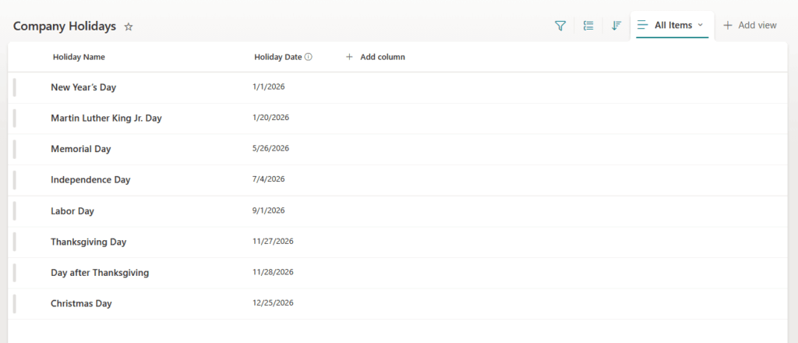Select the All Items view tab

point(673,26)
